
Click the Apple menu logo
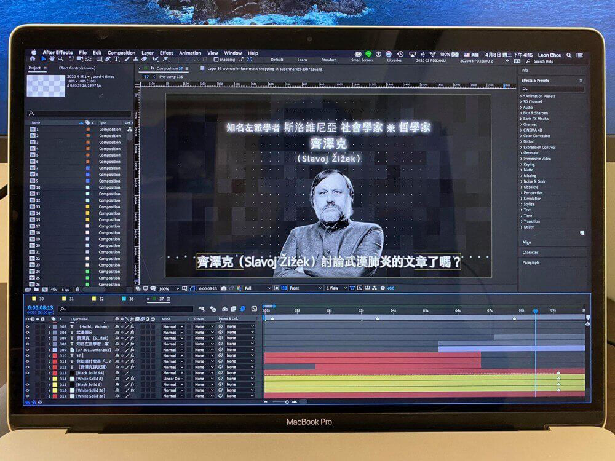pos(34,52)
